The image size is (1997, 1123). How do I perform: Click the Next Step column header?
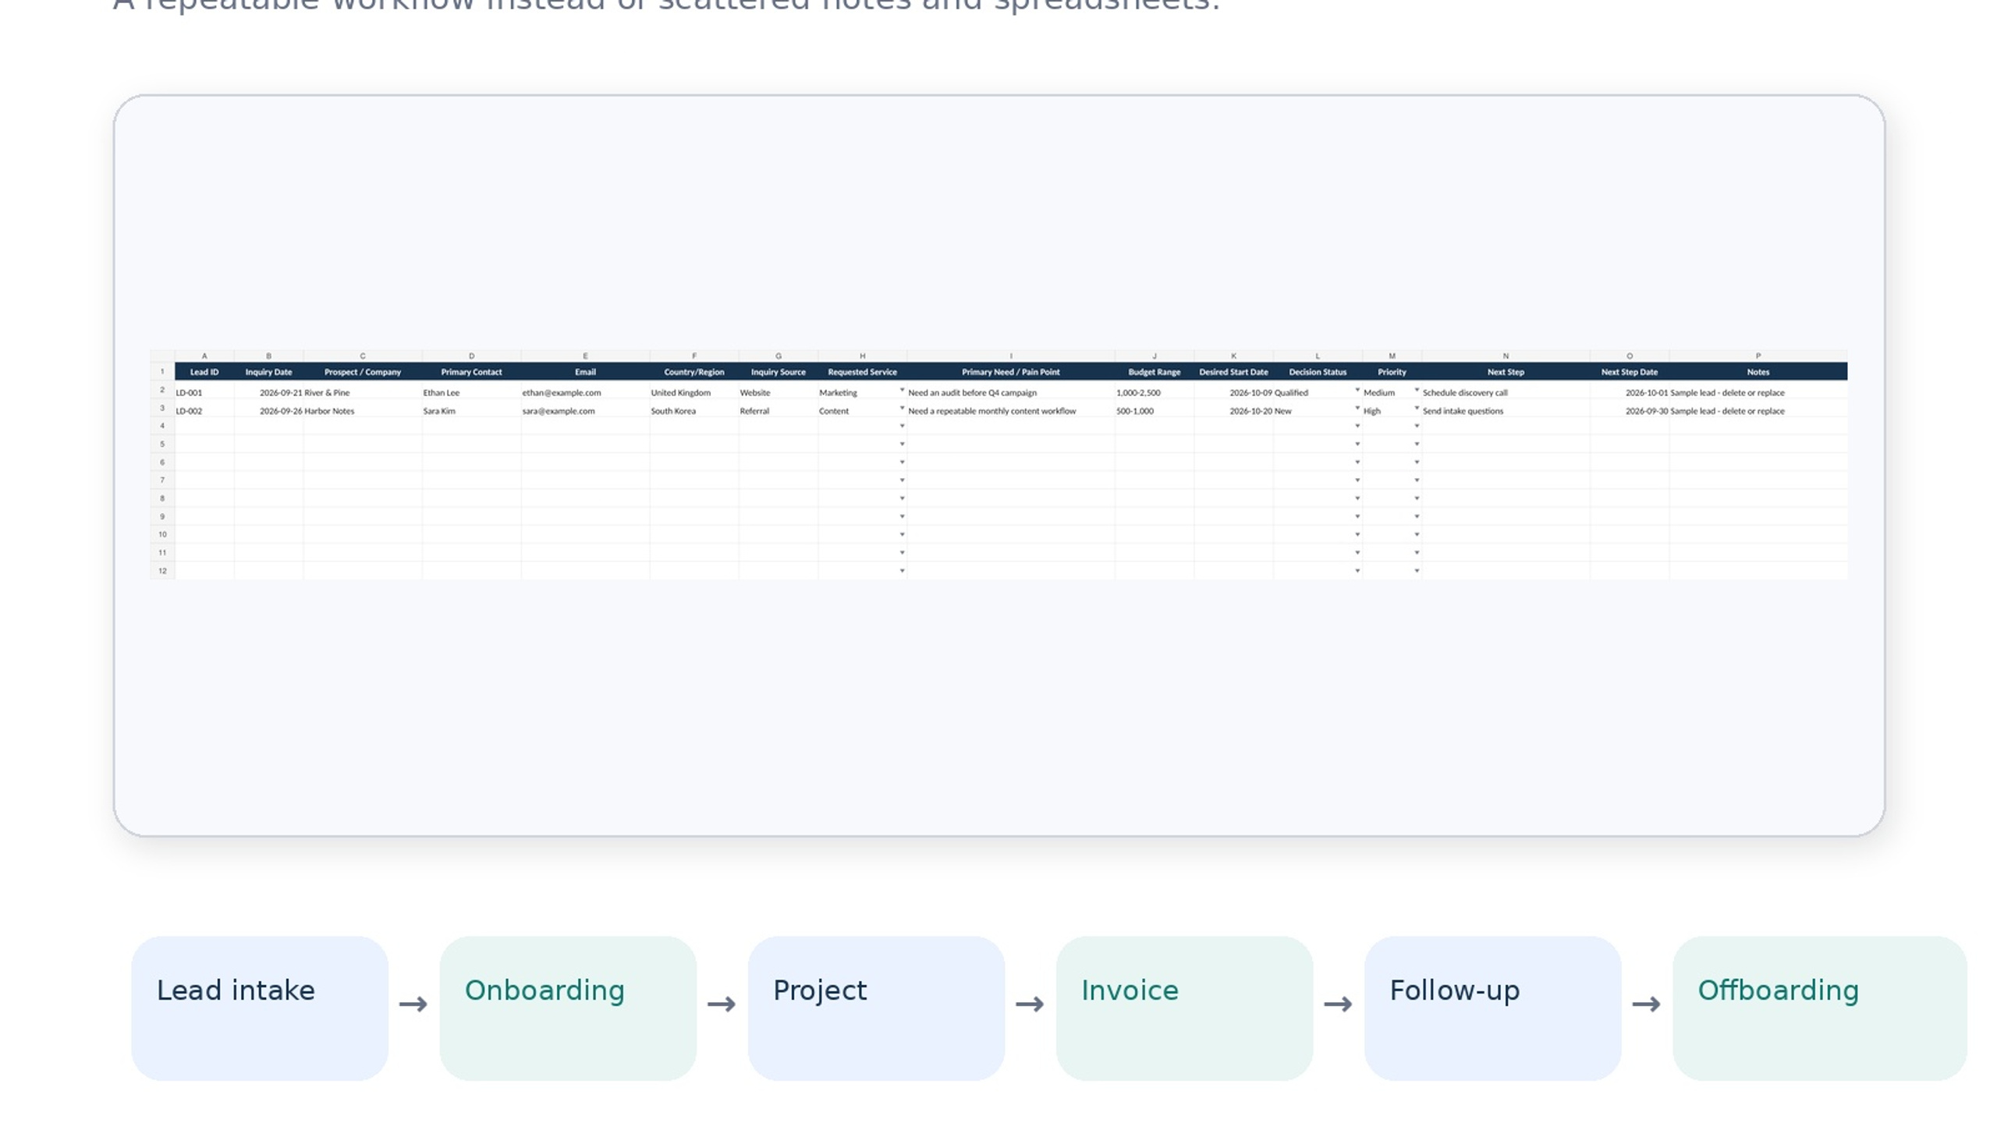pos(1506,372)
